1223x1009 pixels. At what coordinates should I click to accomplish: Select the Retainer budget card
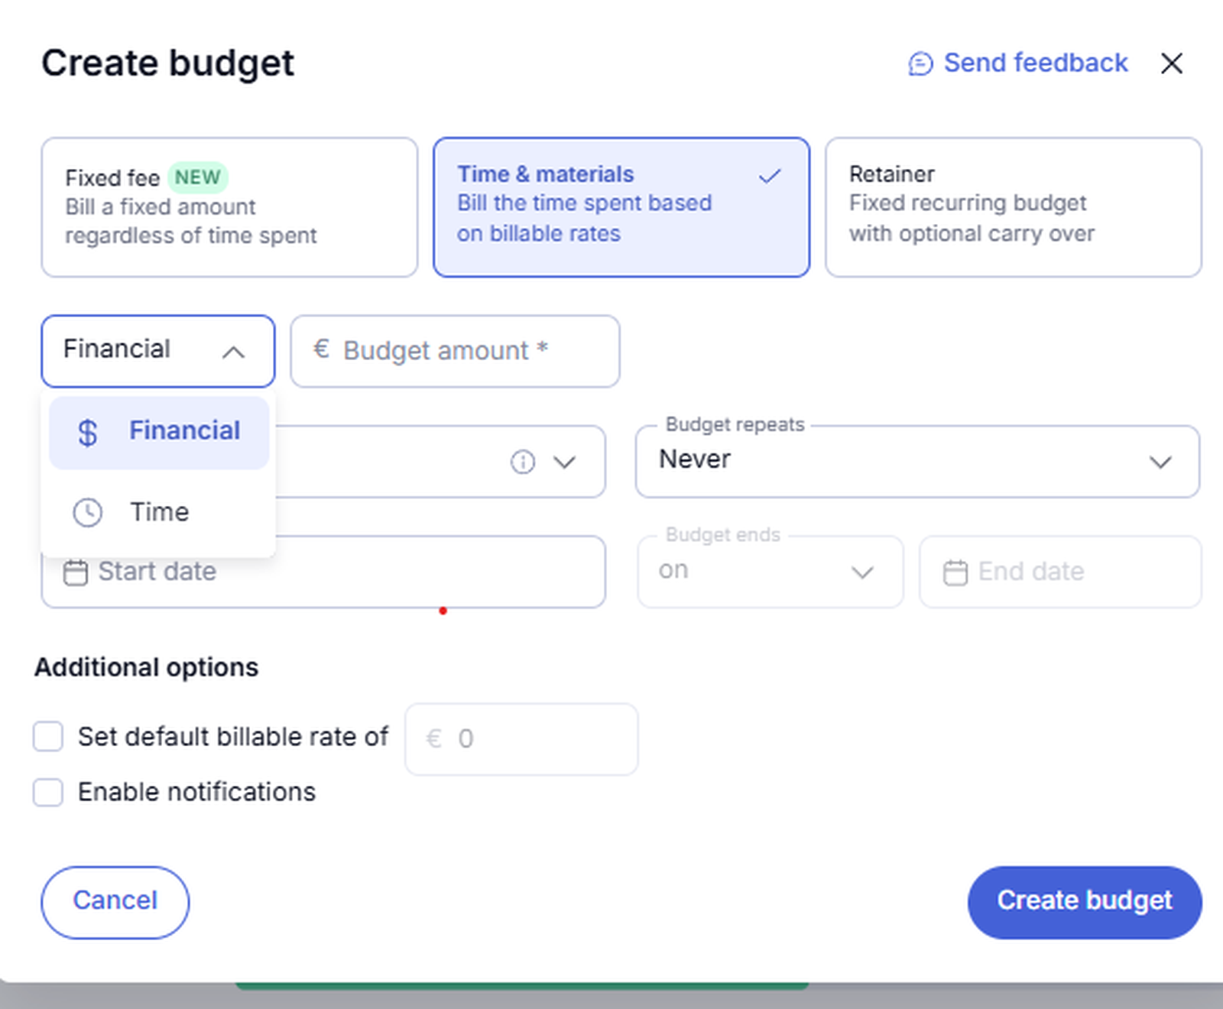point(1013,207)
